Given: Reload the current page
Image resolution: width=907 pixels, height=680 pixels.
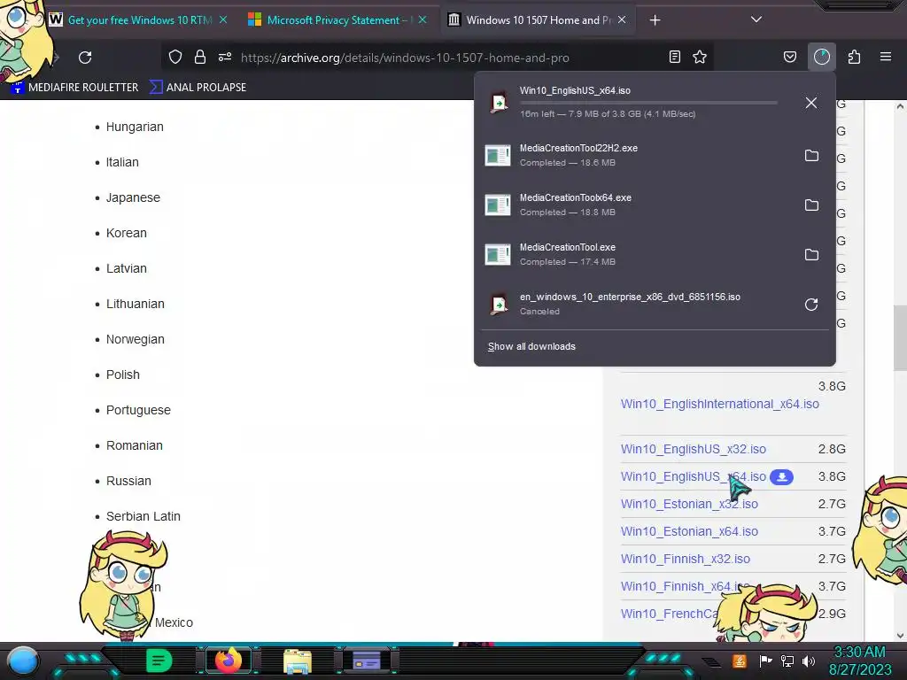Looking at the screenshot, I should pos(85,58).
